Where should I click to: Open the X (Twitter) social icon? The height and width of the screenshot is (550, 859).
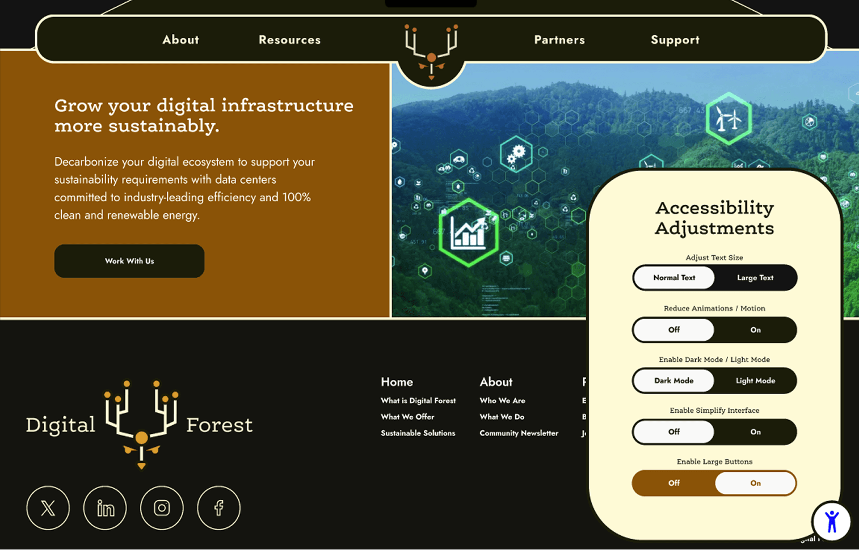click(x=48, y=508)
